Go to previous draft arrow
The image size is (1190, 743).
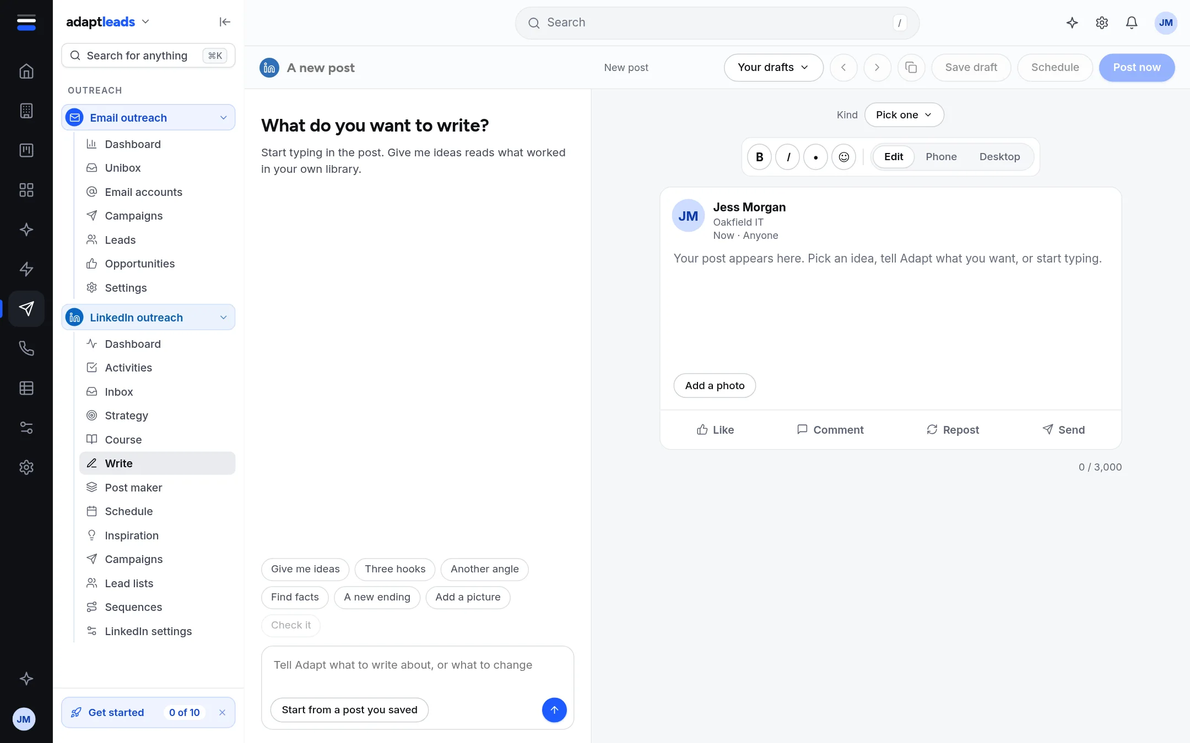click(x=843, y=68)
